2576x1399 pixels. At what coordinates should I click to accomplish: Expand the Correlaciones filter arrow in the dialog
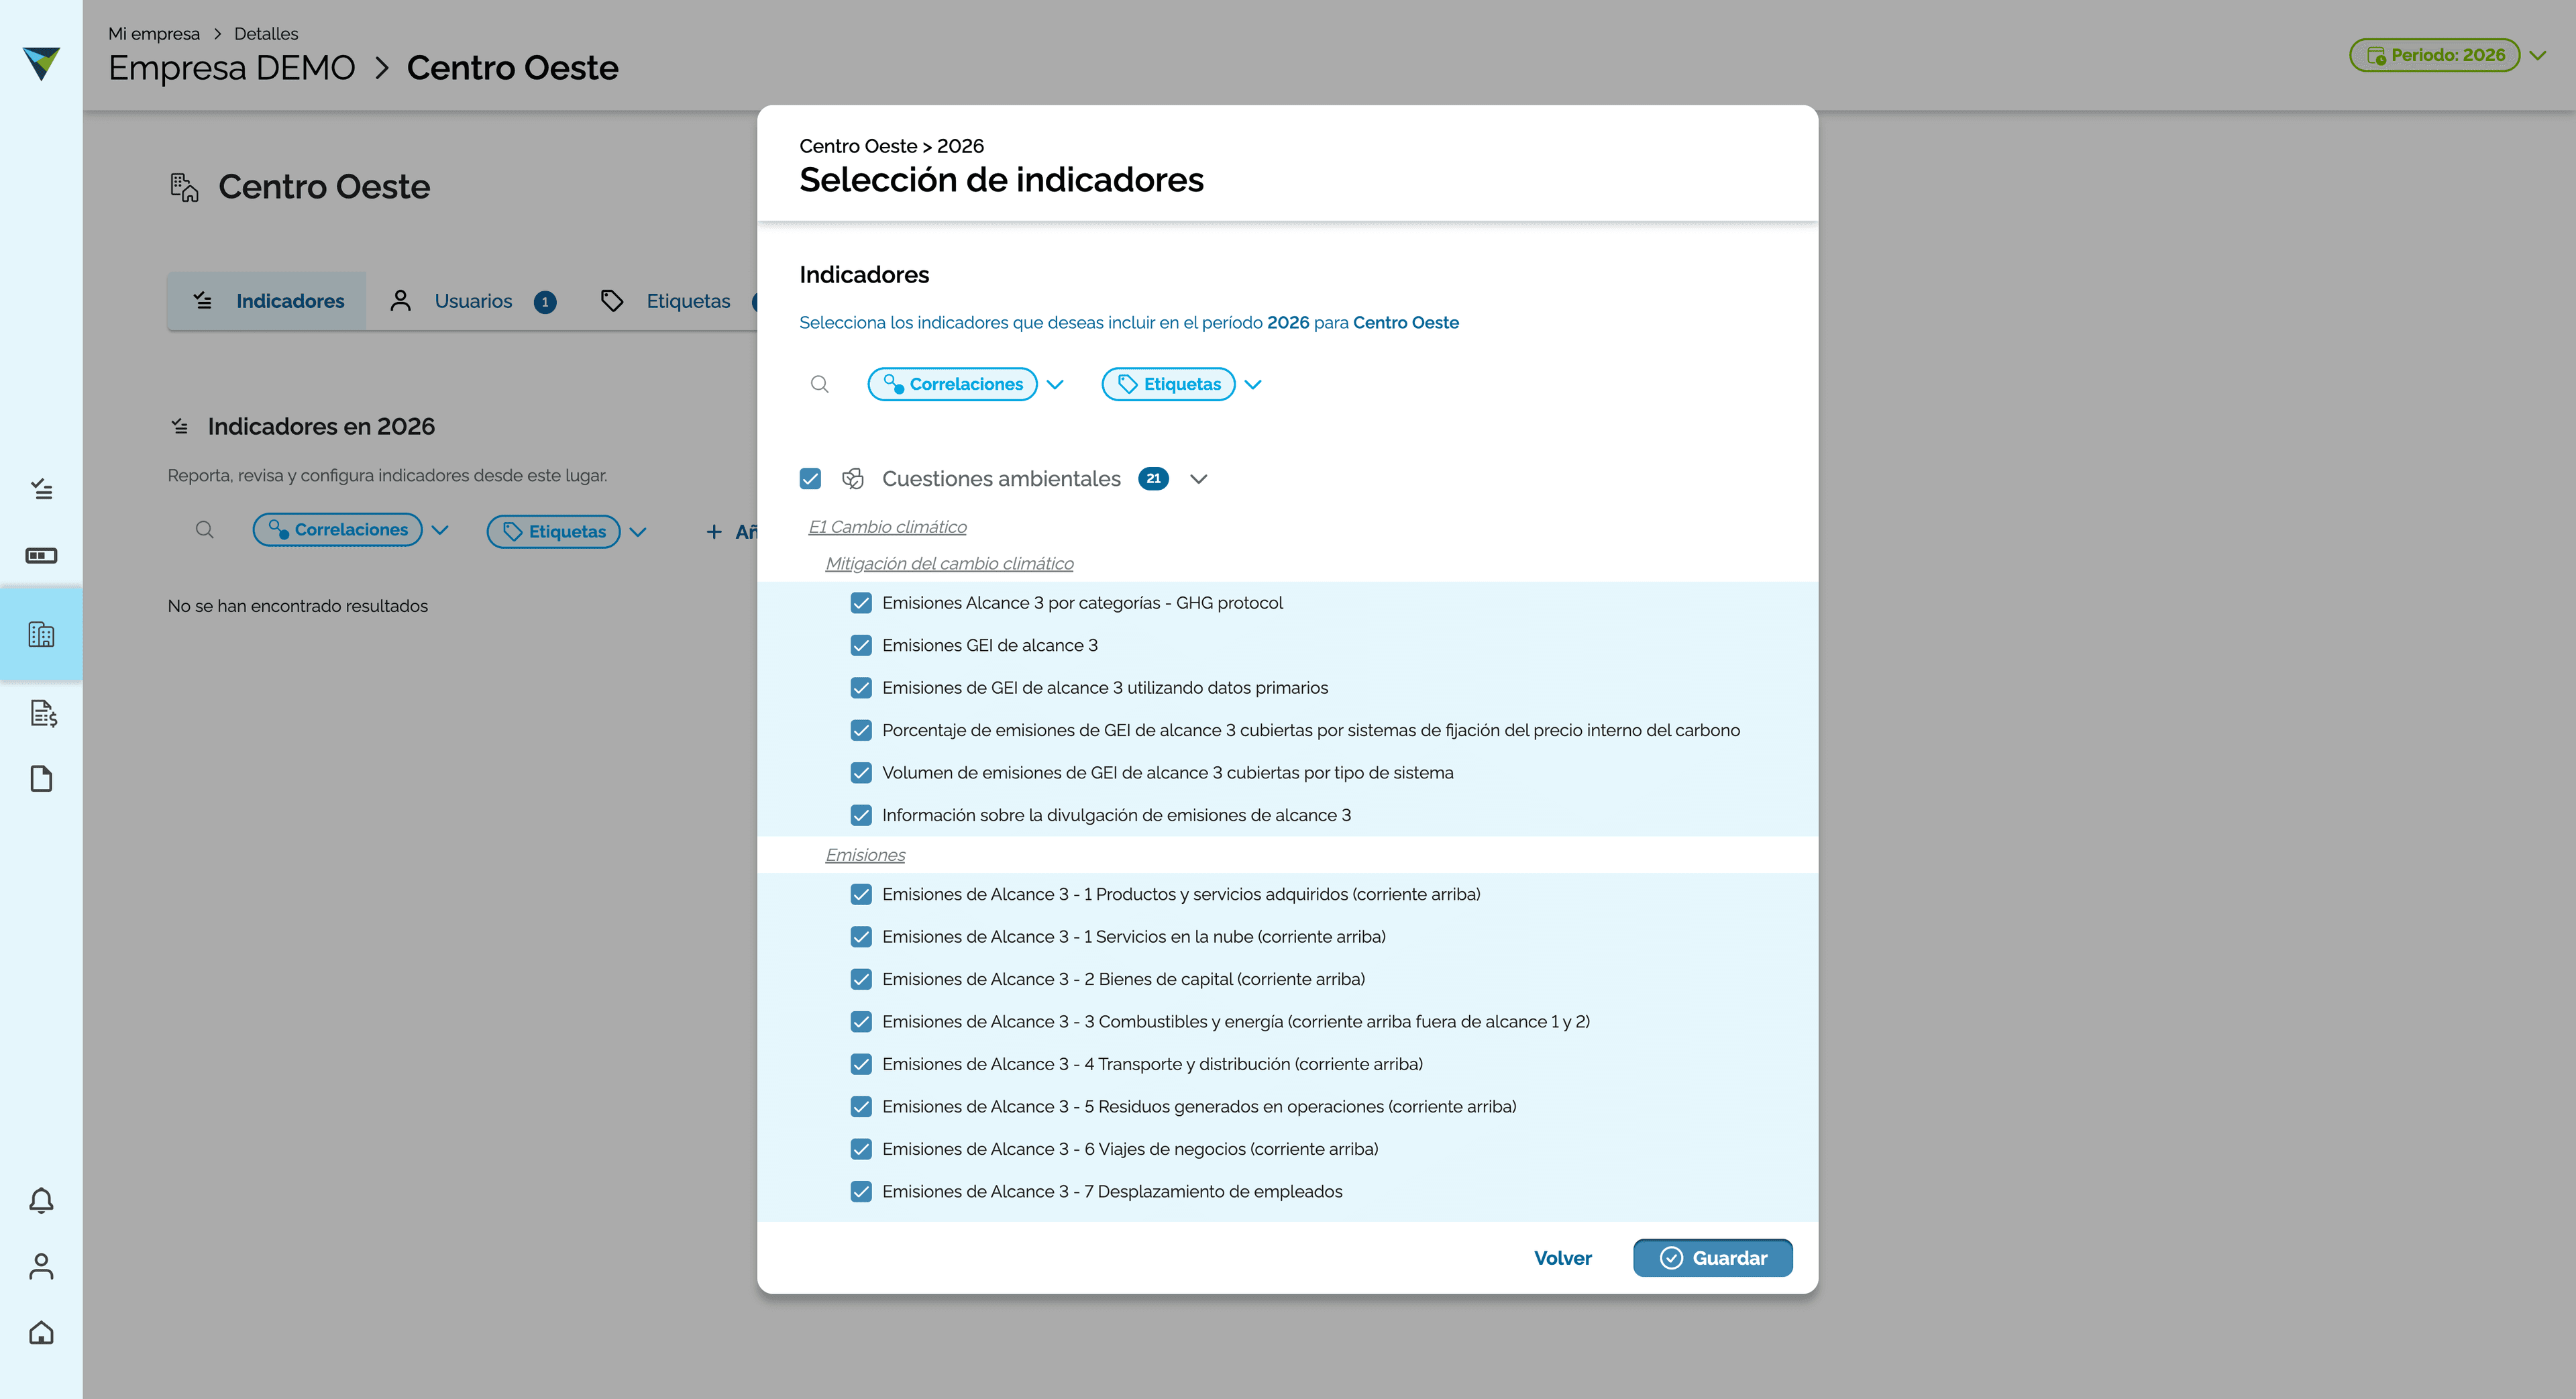point(1055,385)
